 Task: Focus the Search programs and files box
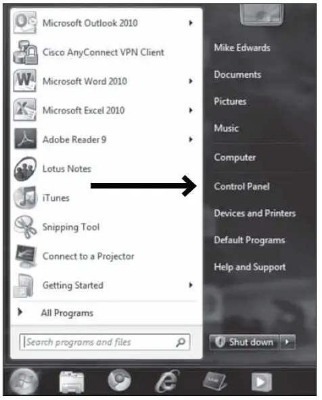[x=105, y=342]
